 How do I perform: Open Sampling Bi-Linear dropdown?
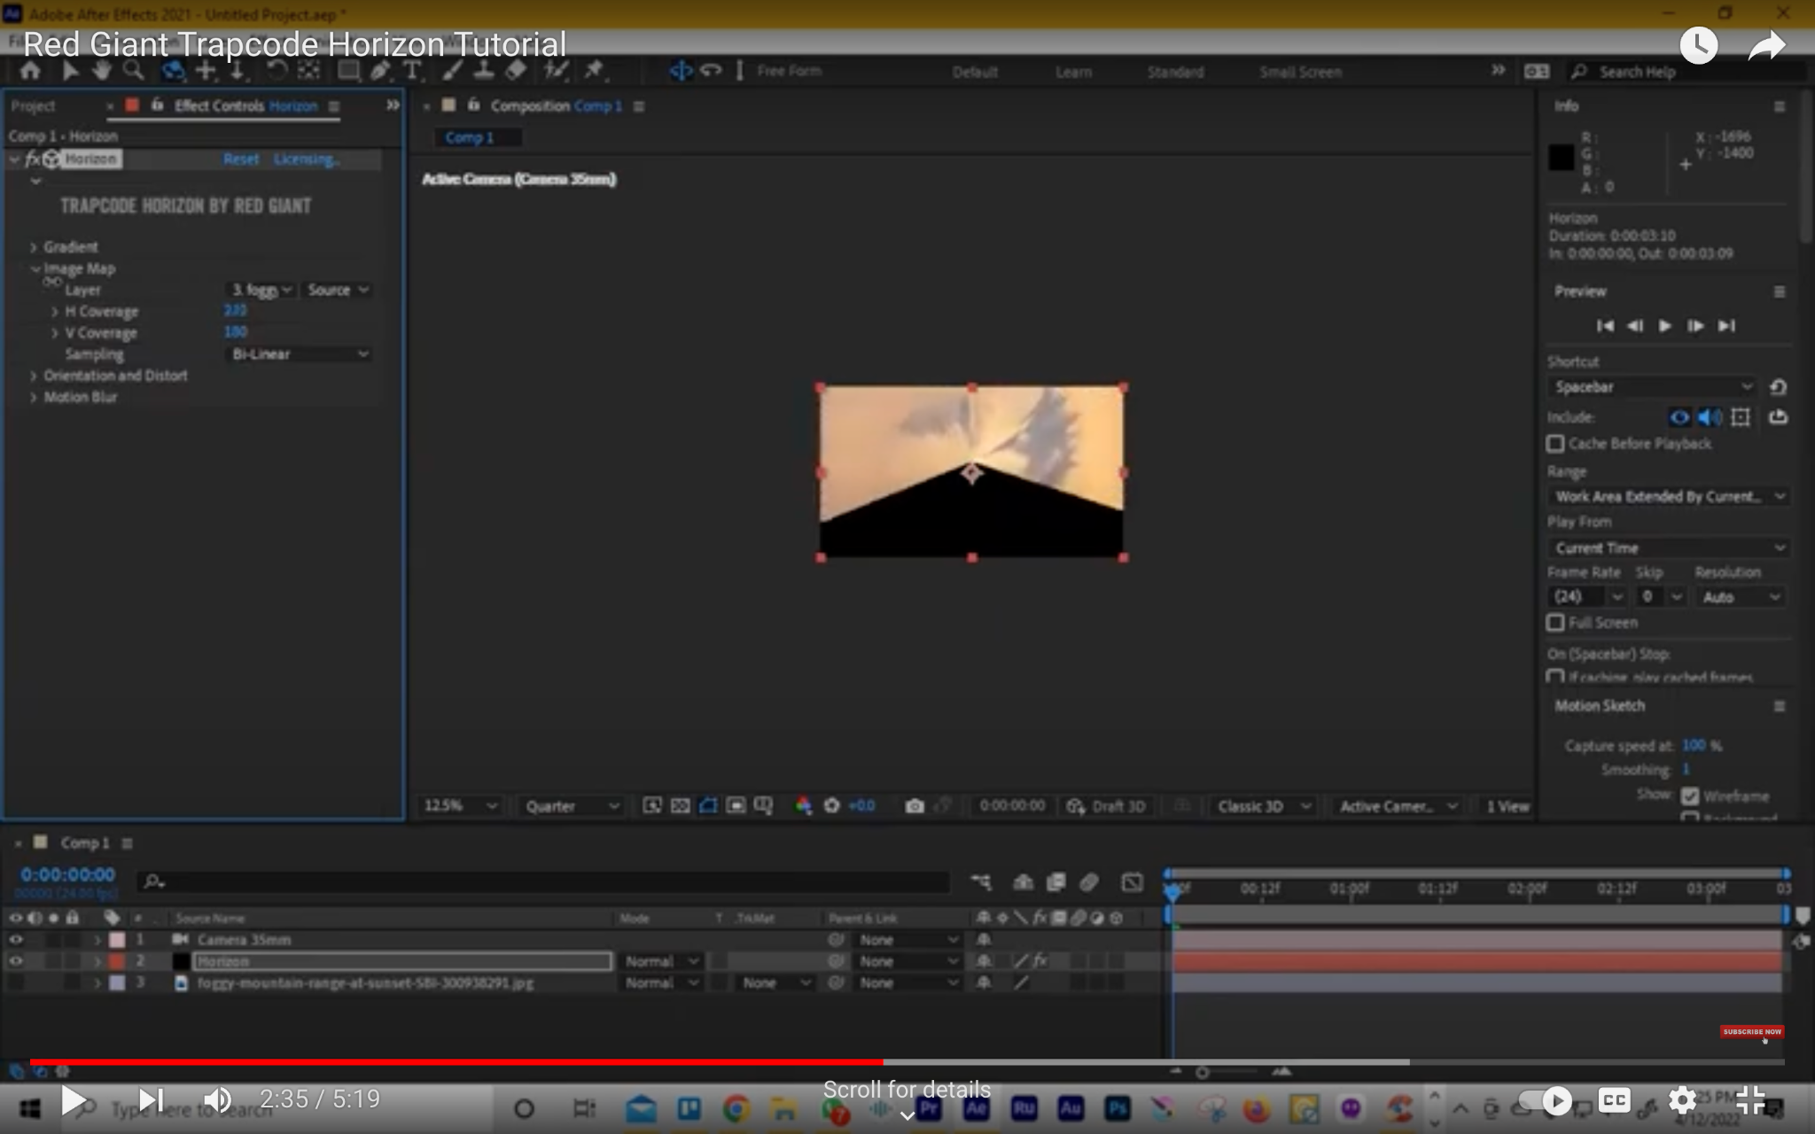pos(299,354)
